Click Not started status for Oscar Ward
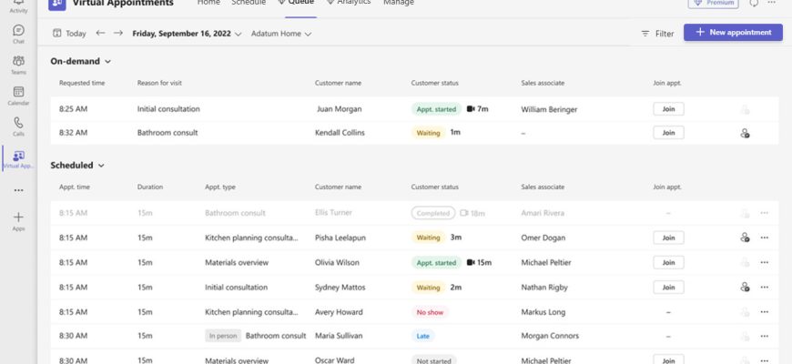Viewport: 792px width, 364px height. pos(434,360)
